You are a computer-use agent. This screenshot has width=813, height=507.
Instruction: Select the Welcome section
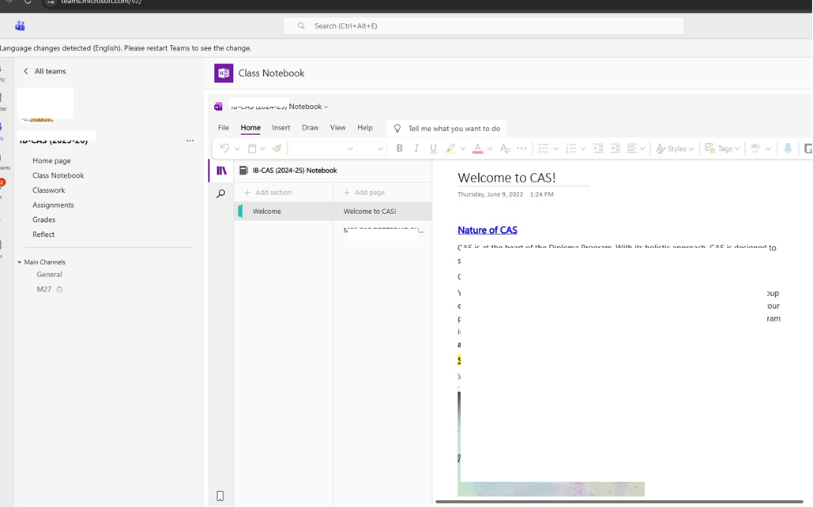(x=284, y=212)
